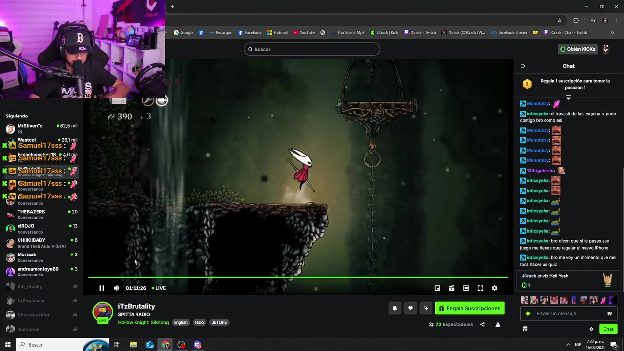This screenshot has height=351, width=624.
Task: Open Task View on taskbar
Action: (117, 345)
